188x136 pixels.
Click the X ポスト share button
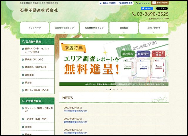162,8
